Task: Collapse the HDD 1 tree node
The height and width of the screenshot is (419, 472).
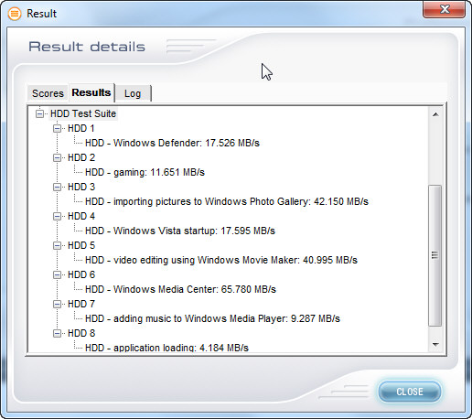Action: tap(57, 128)
